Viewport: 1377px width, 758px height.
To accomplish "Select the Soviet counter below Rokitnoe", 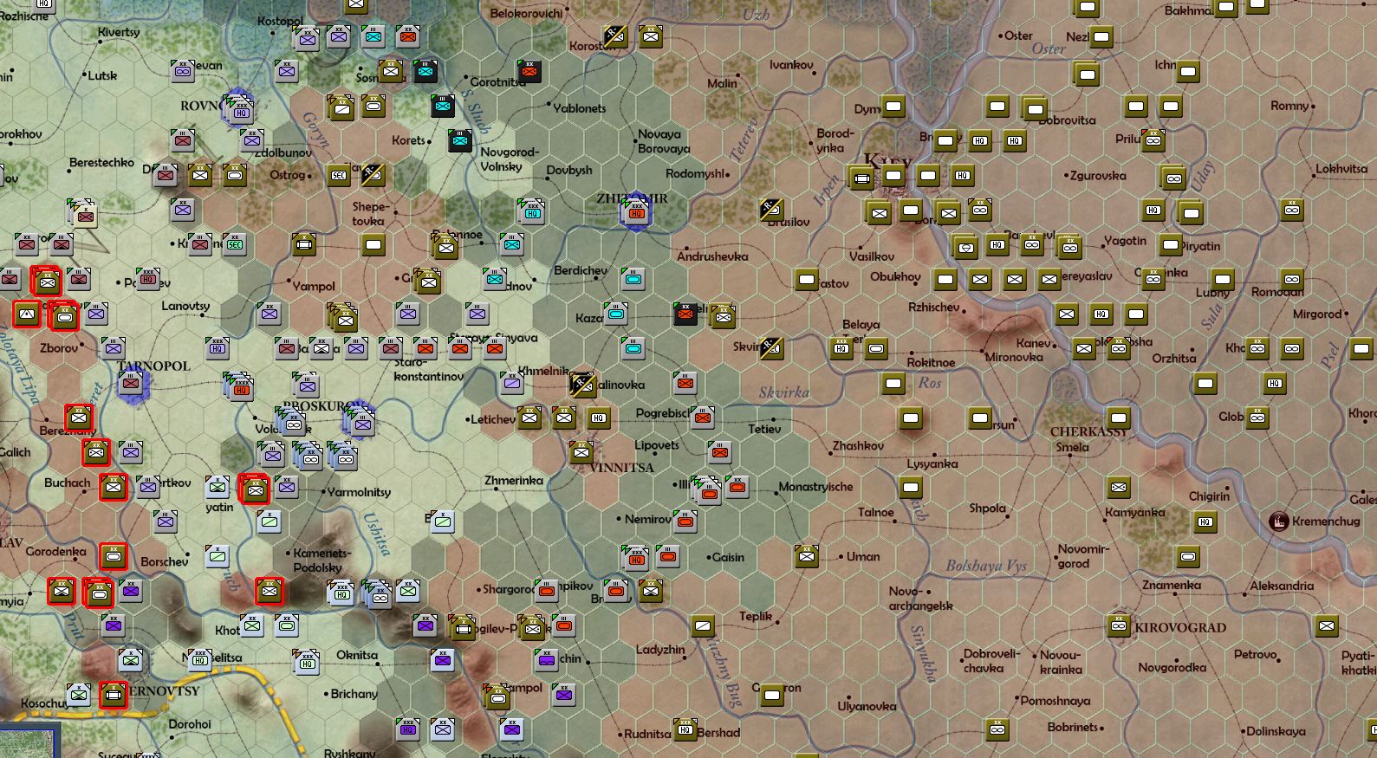I will coord(893,383).
